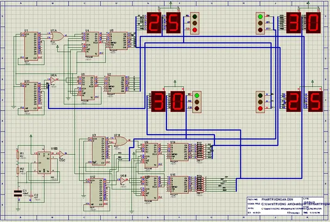Screen dimensions: 330x222
Task: Click the U8 decoder IC
Action: click(118, 41)
